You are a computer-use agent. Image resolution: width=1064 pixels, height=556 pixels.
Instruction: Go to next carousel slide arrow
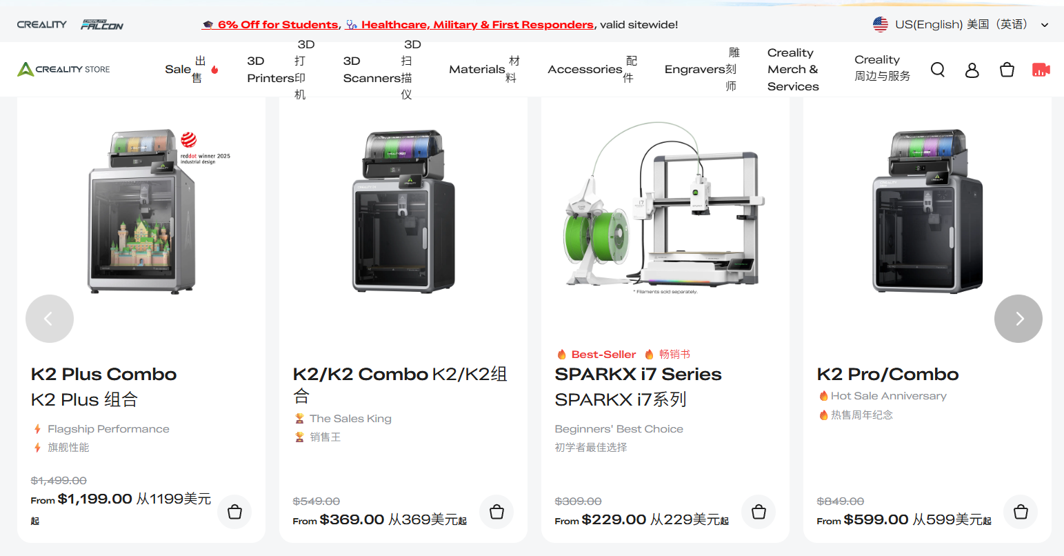[1018, 319]
